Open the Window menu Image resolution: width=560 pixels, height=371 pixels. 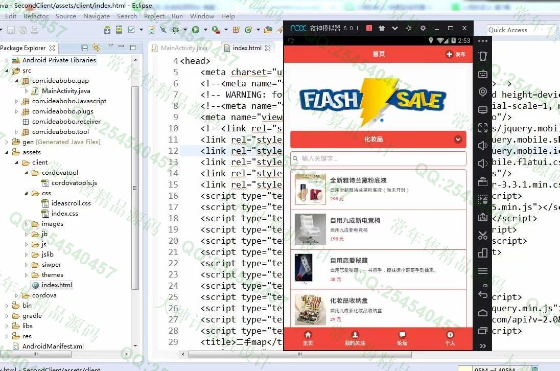point(202,16)
